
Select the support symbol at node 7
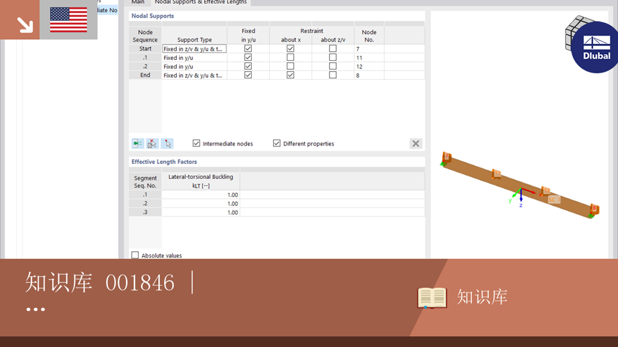pos(445,158)
